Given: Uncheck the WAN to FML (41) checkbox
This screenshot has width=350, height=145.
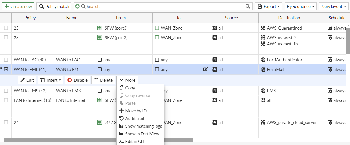Looking at the screenshot, I should (6, 69).
